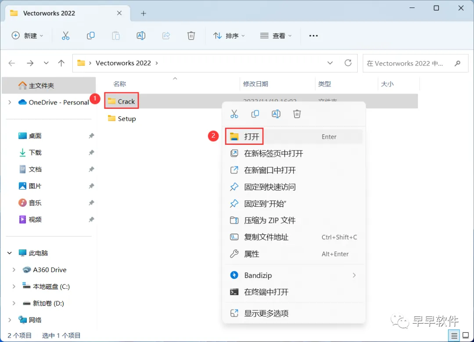Switch to details view icon in status bar
The image size is (474, 342).
[454, 335]
